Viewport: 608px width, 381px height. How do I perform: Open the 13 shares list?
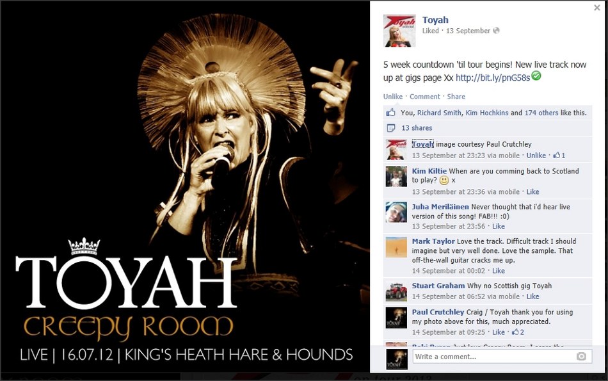tap(417, 127)
